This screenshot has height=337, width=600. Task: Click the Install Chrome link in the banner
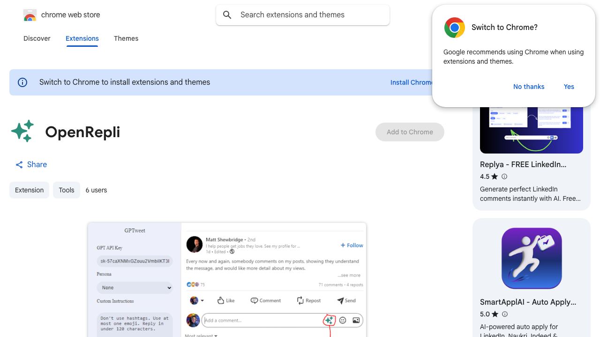click(412, 82)
